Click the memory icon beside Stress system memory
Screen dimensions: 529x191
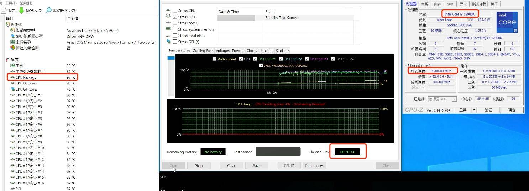[168, 29]
